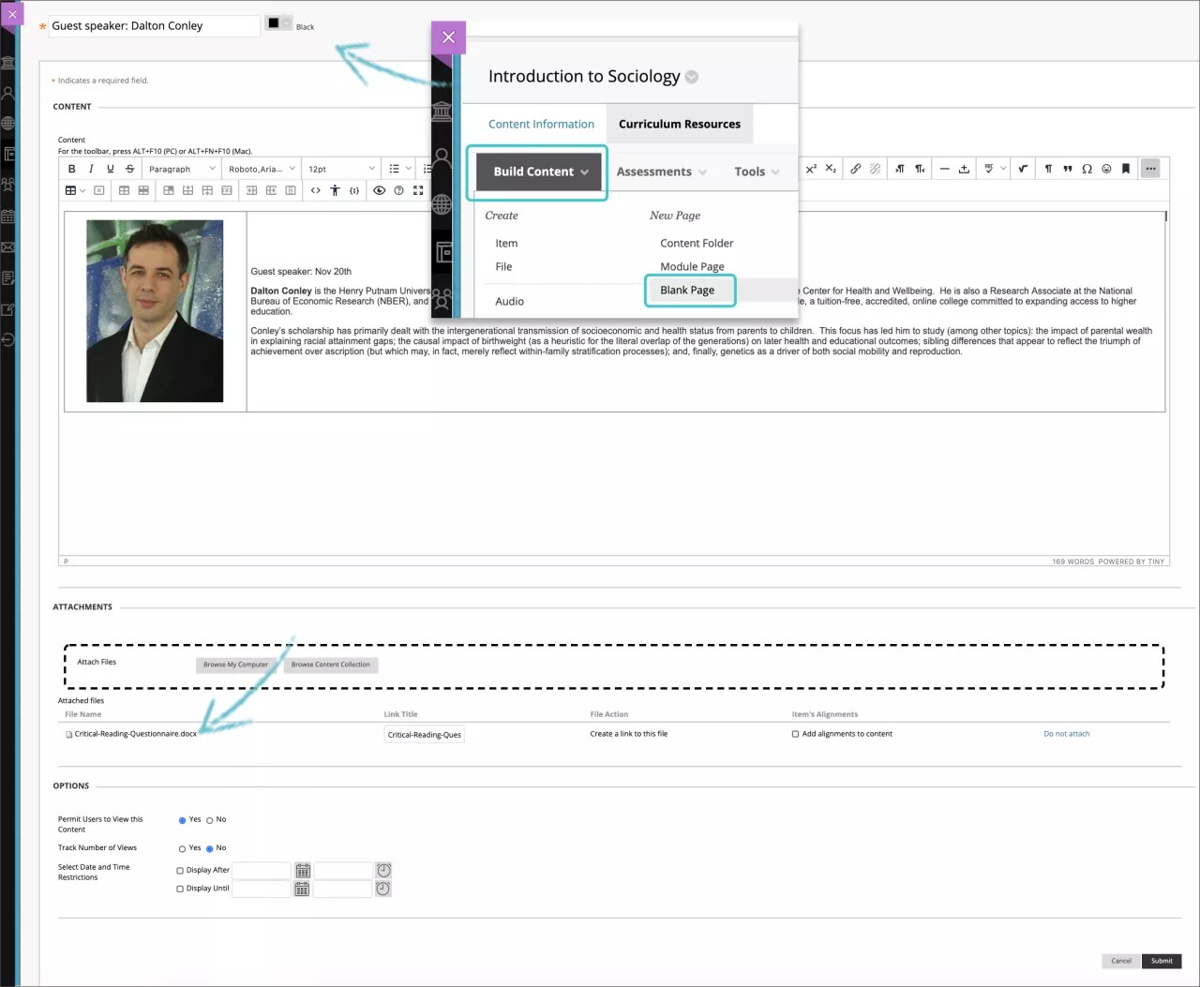This screenshot has width=1200, height=987.
Task: Check the Display After checkbox
Action: [x=180, y=871]
